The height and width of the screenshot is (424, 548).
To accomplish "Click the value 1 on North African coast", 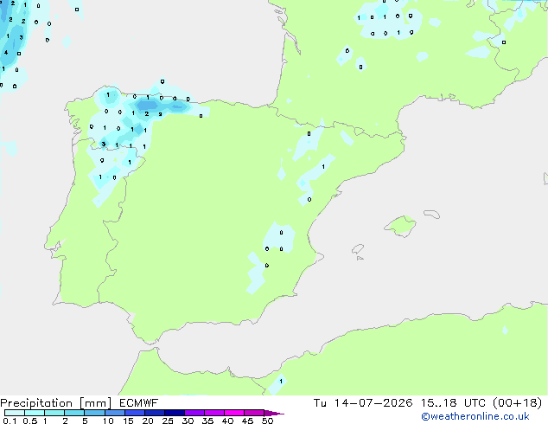I will tap(281, 381).
